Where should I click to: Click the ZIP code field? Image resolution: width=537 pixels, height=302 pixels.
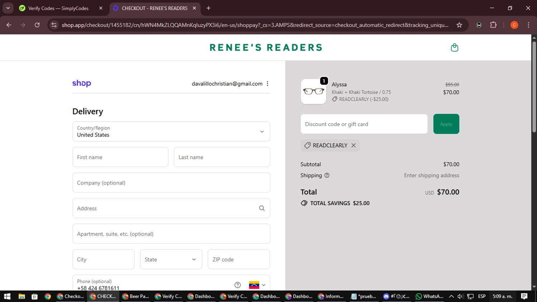coord(239,259)
